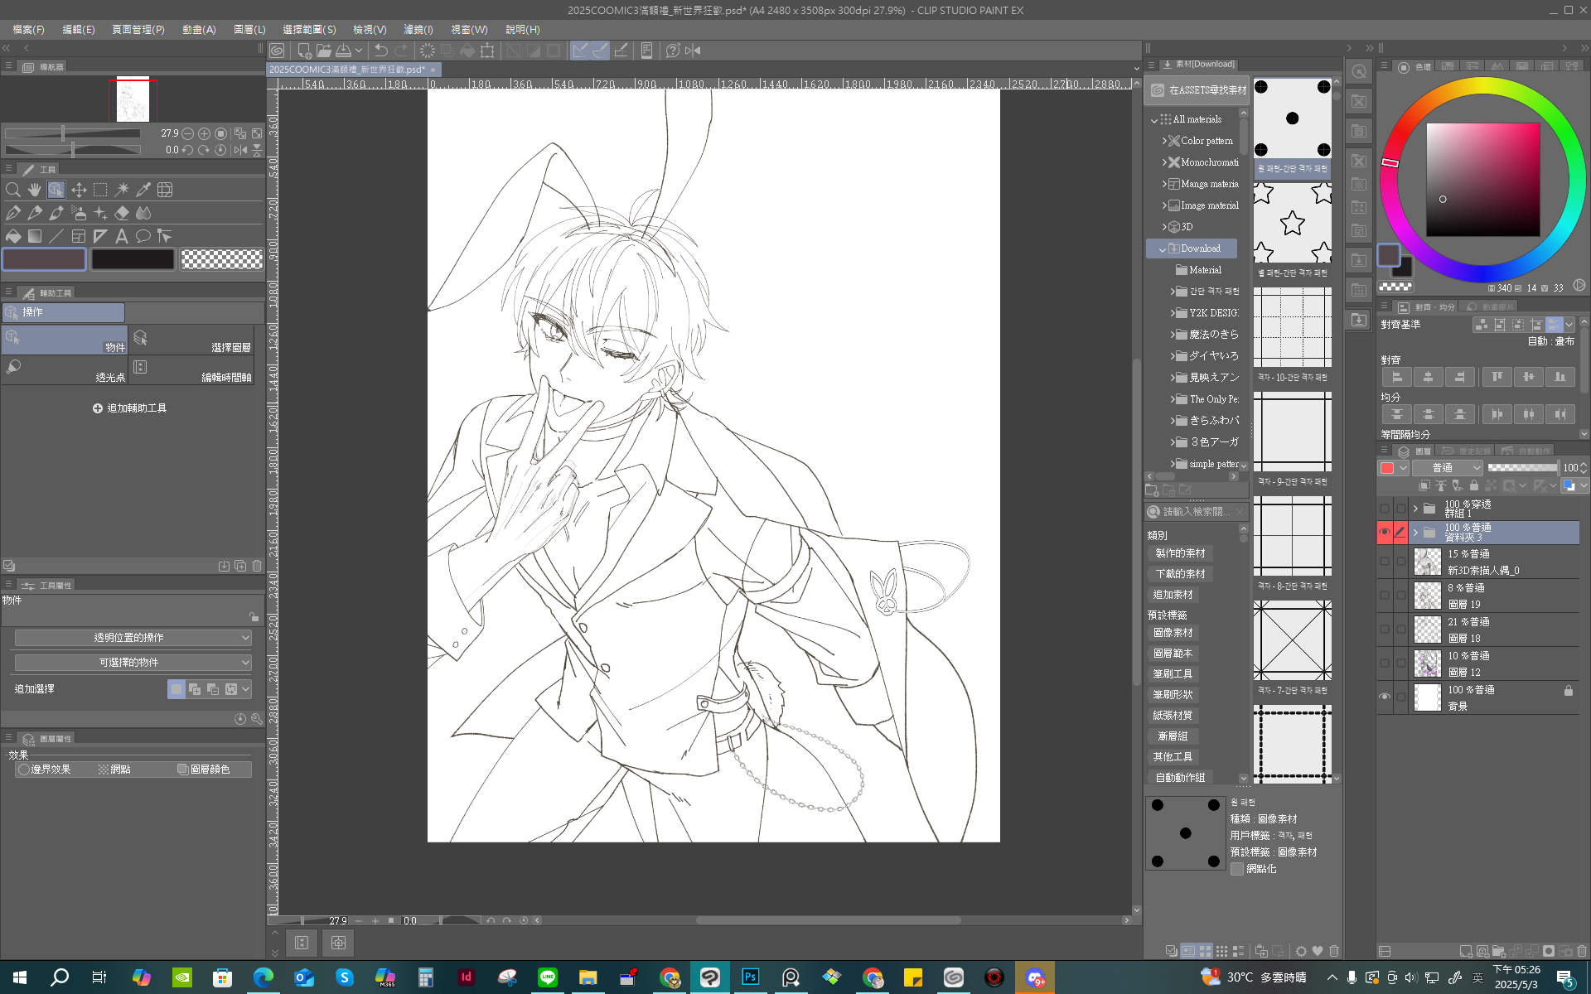Open Photoshop from the Windows taskbar

click(x=750, y=977)
